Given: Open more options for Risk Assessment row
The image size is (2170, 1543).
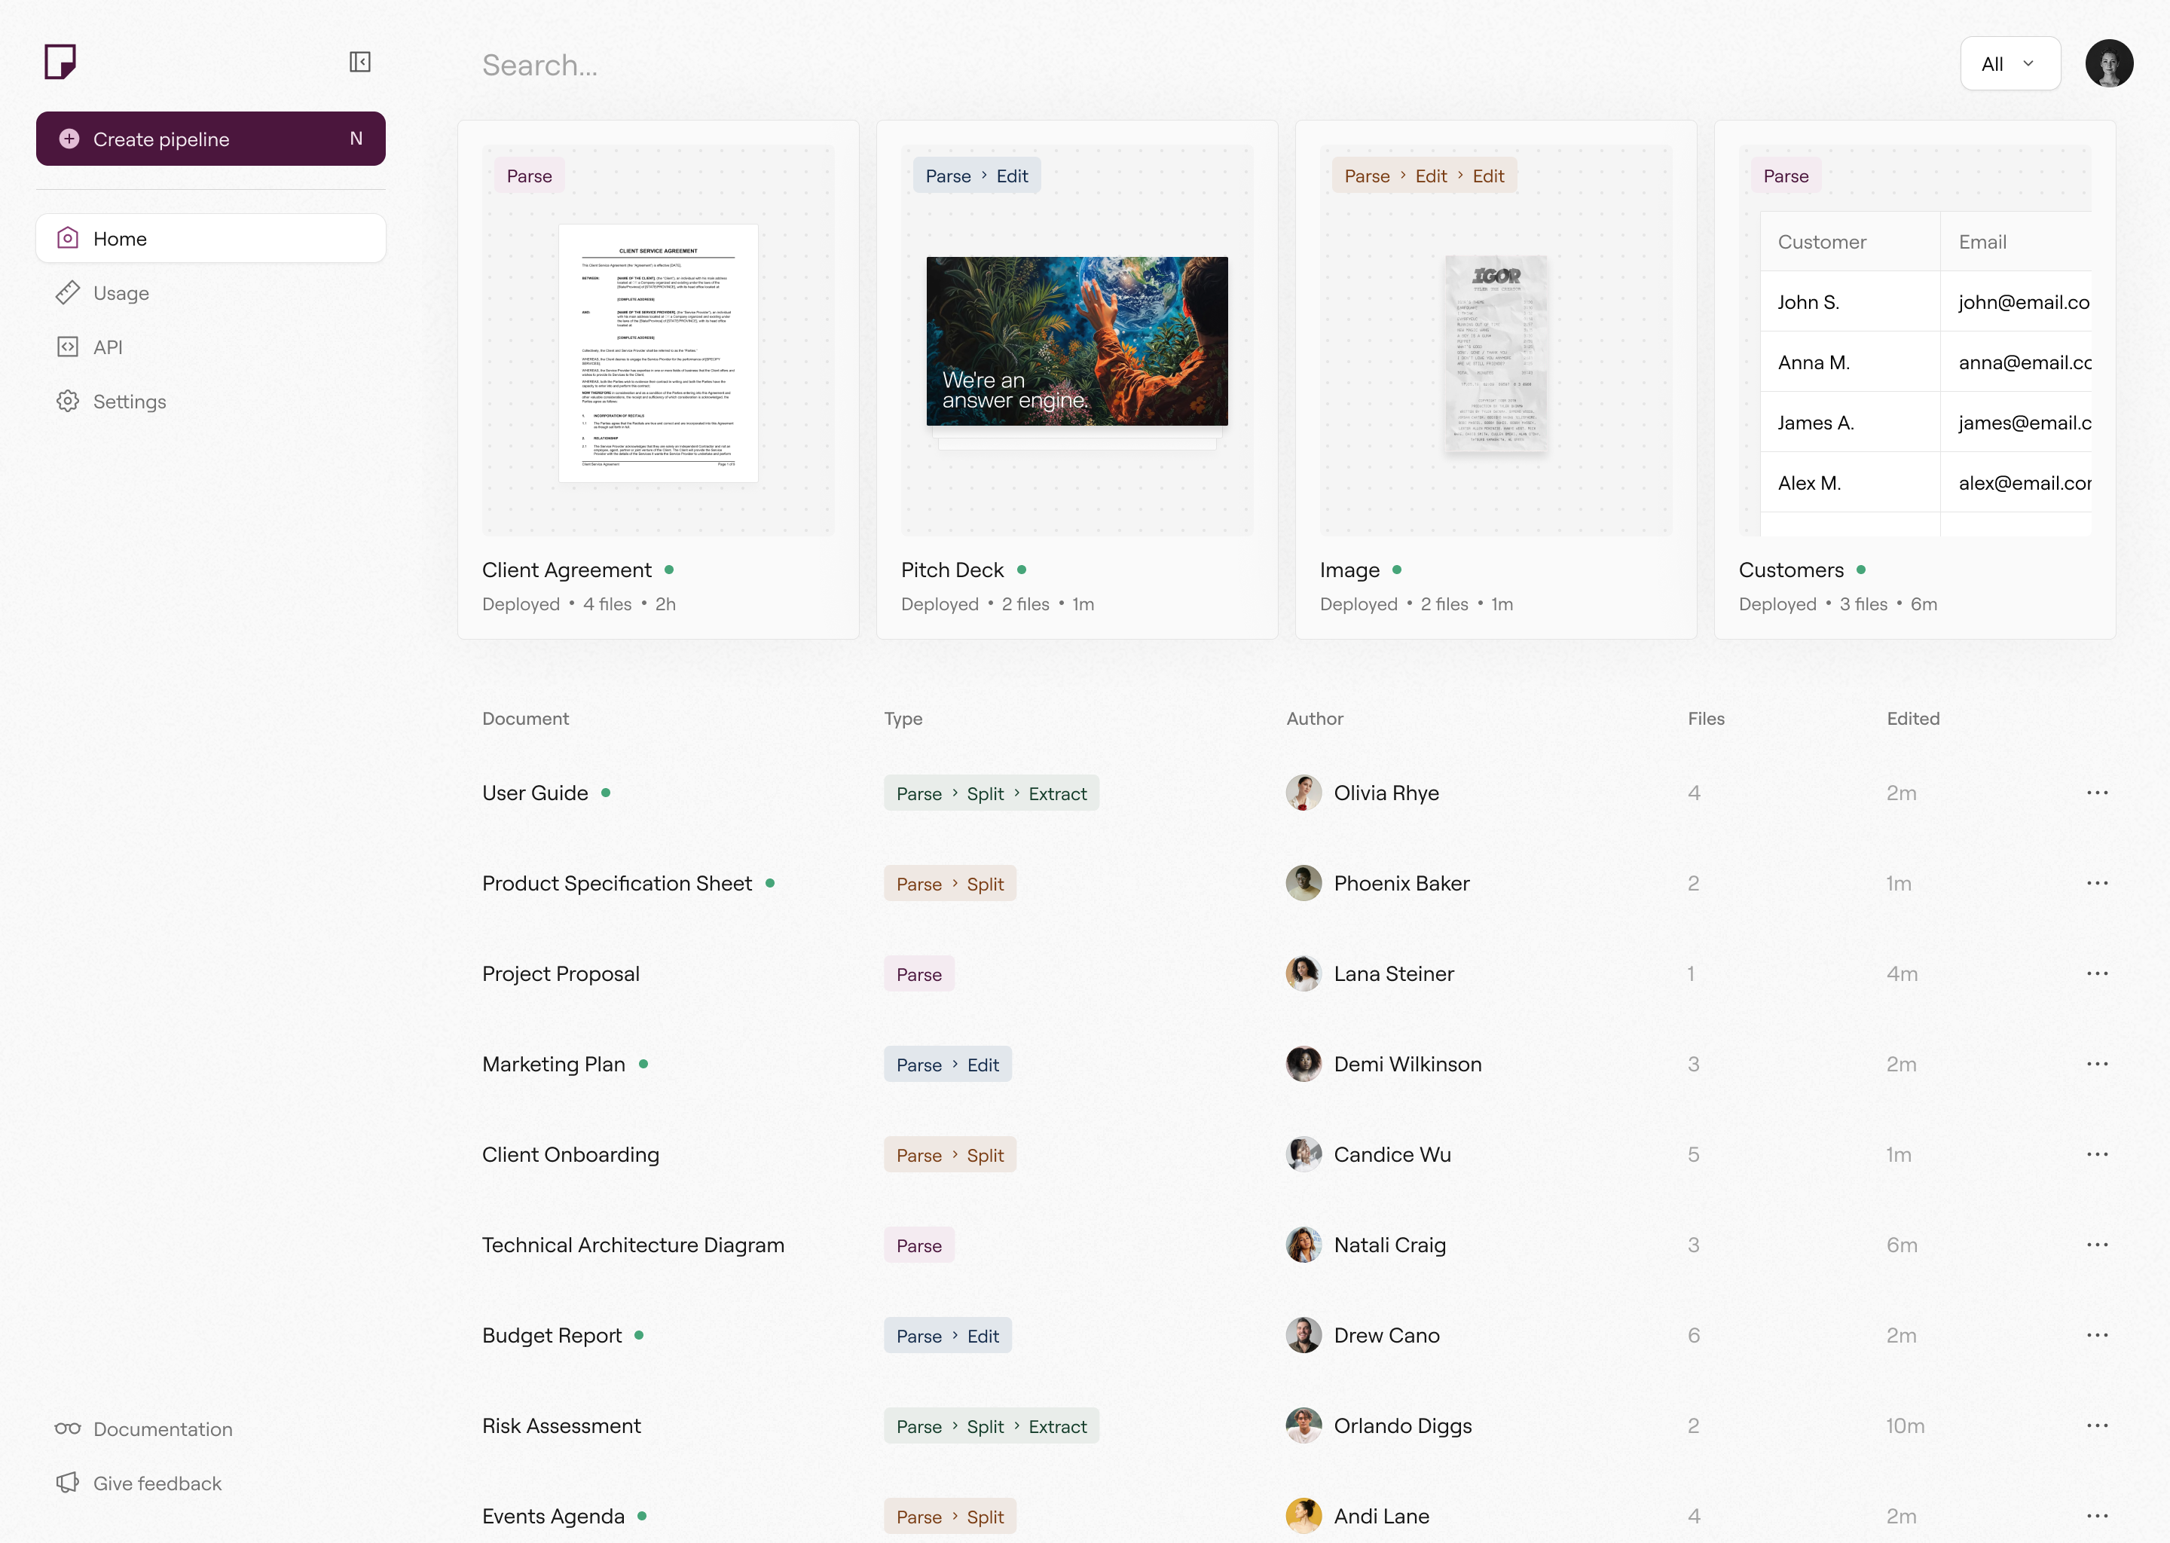Looking at the screenshot, I should 2097,1425.
